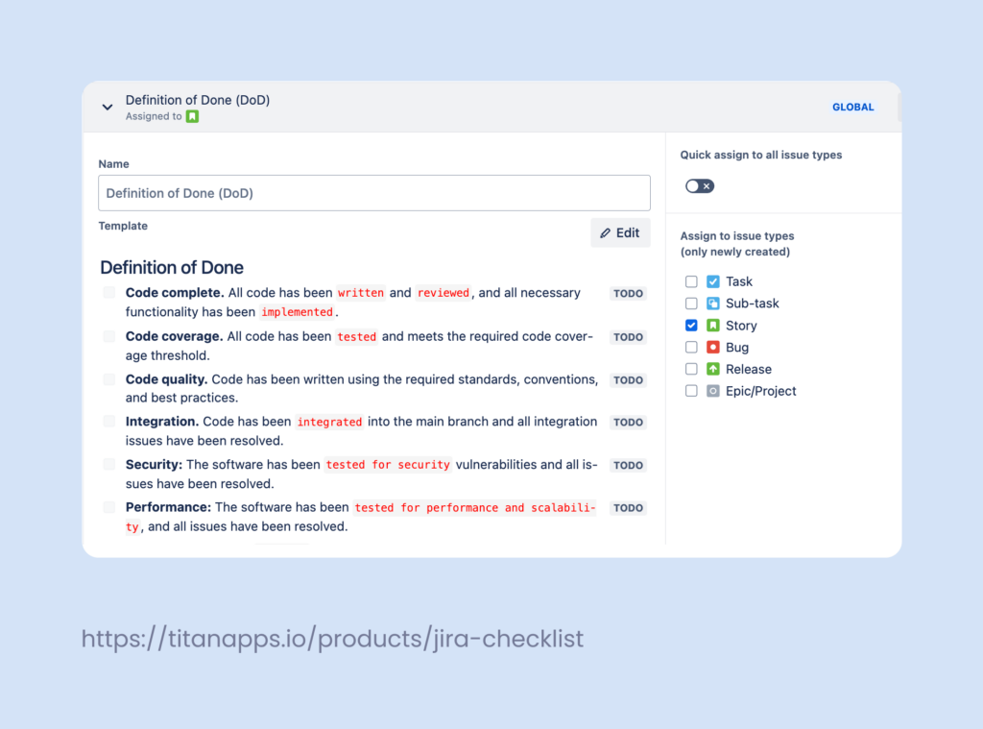This screenshot has width=983, height=729.
Task: Check the Bug issue type checkbox
Action: click(x=691, y=347)
